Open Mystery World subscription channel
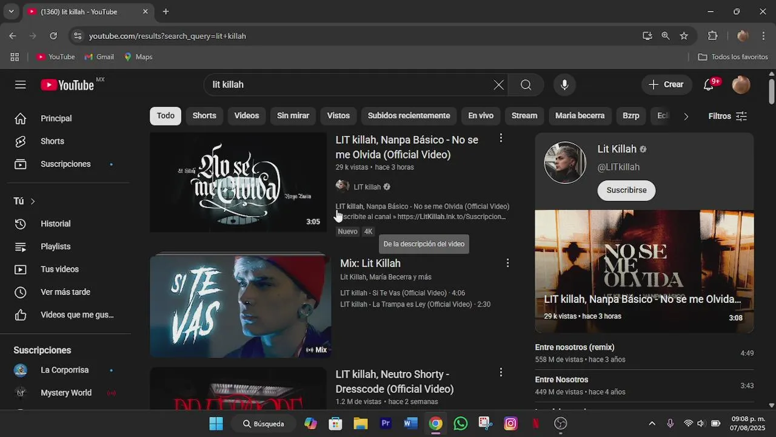Image resolution: width=776 pixels, height=437 pixels. tap(65, 393)
